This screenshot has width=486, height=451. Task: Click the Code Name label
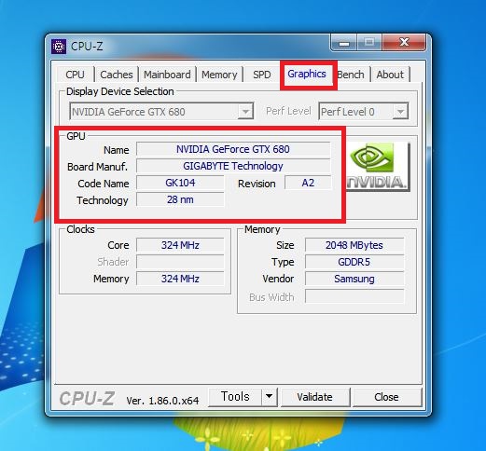(x=104, y=184)
